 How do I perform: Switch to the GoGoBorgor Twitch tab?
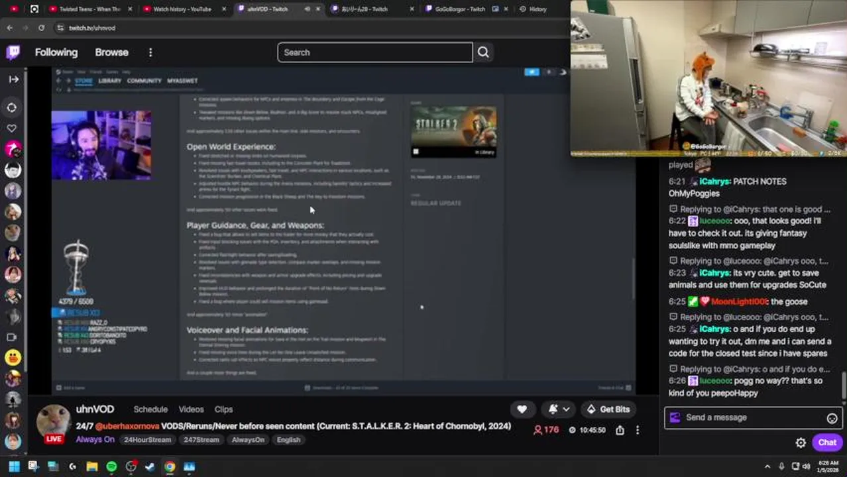461,9
